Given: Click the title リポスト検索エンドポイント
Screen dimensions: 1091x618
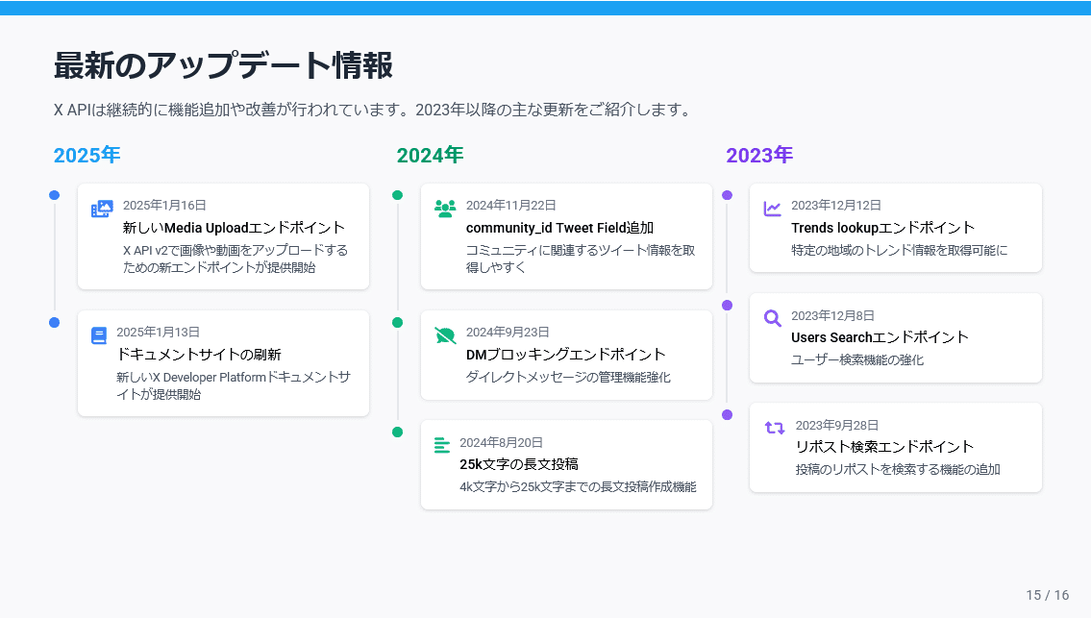Looking at the screenshot, I should (884, 447).
